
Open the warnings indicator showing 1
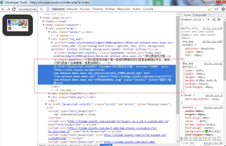tap(210, 9)
